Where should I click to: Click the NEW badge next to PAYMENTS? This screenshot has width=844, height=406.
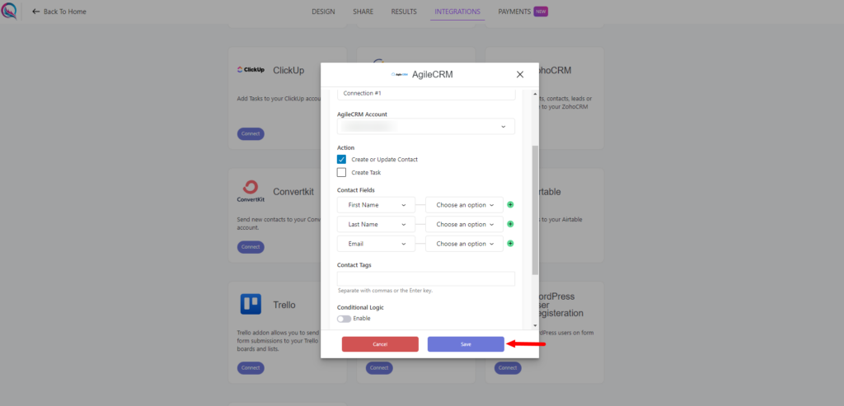click(541, 12)
